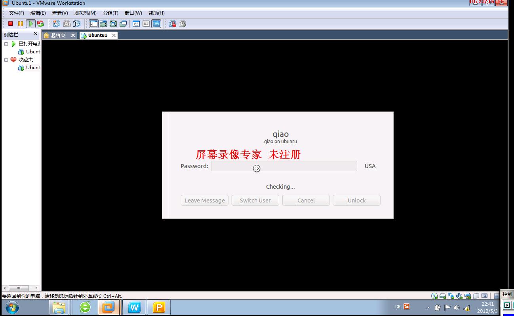This screenshot has height=316, width=514.
Task: Click the summary view toolbar icon
Action: click(136, 24)
